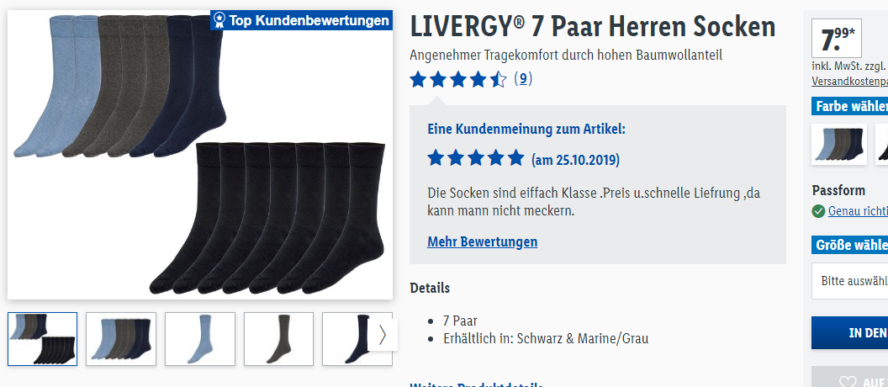Select the single grey sock thumbnail
Image resolution: width=888 pixels, height=387 pixels.
(x=278, y=339)
